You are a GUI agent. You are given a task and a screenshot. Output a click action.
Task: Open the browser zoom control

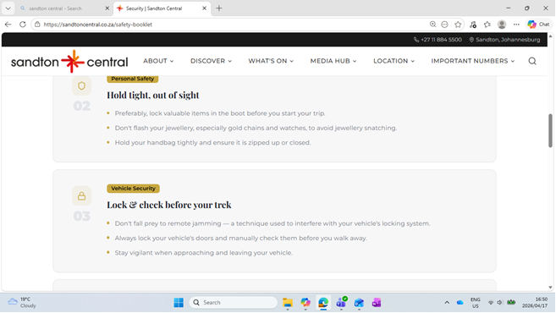pyautogui.click(x=432, y=24)
